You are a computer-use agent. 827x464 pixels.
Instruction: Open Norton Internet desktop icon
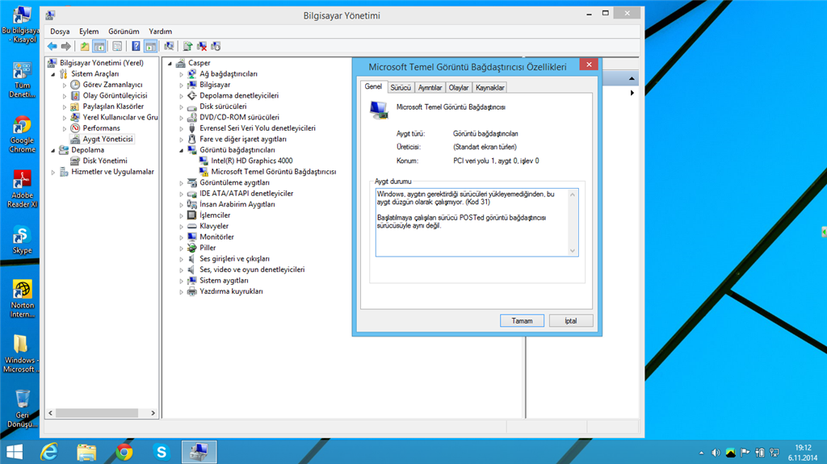click(x=22, y=299)
